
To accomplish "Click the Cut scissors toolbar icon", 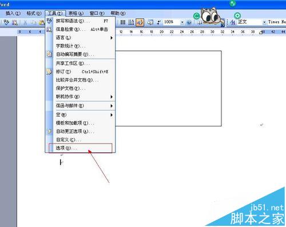I will pos(25,22).
